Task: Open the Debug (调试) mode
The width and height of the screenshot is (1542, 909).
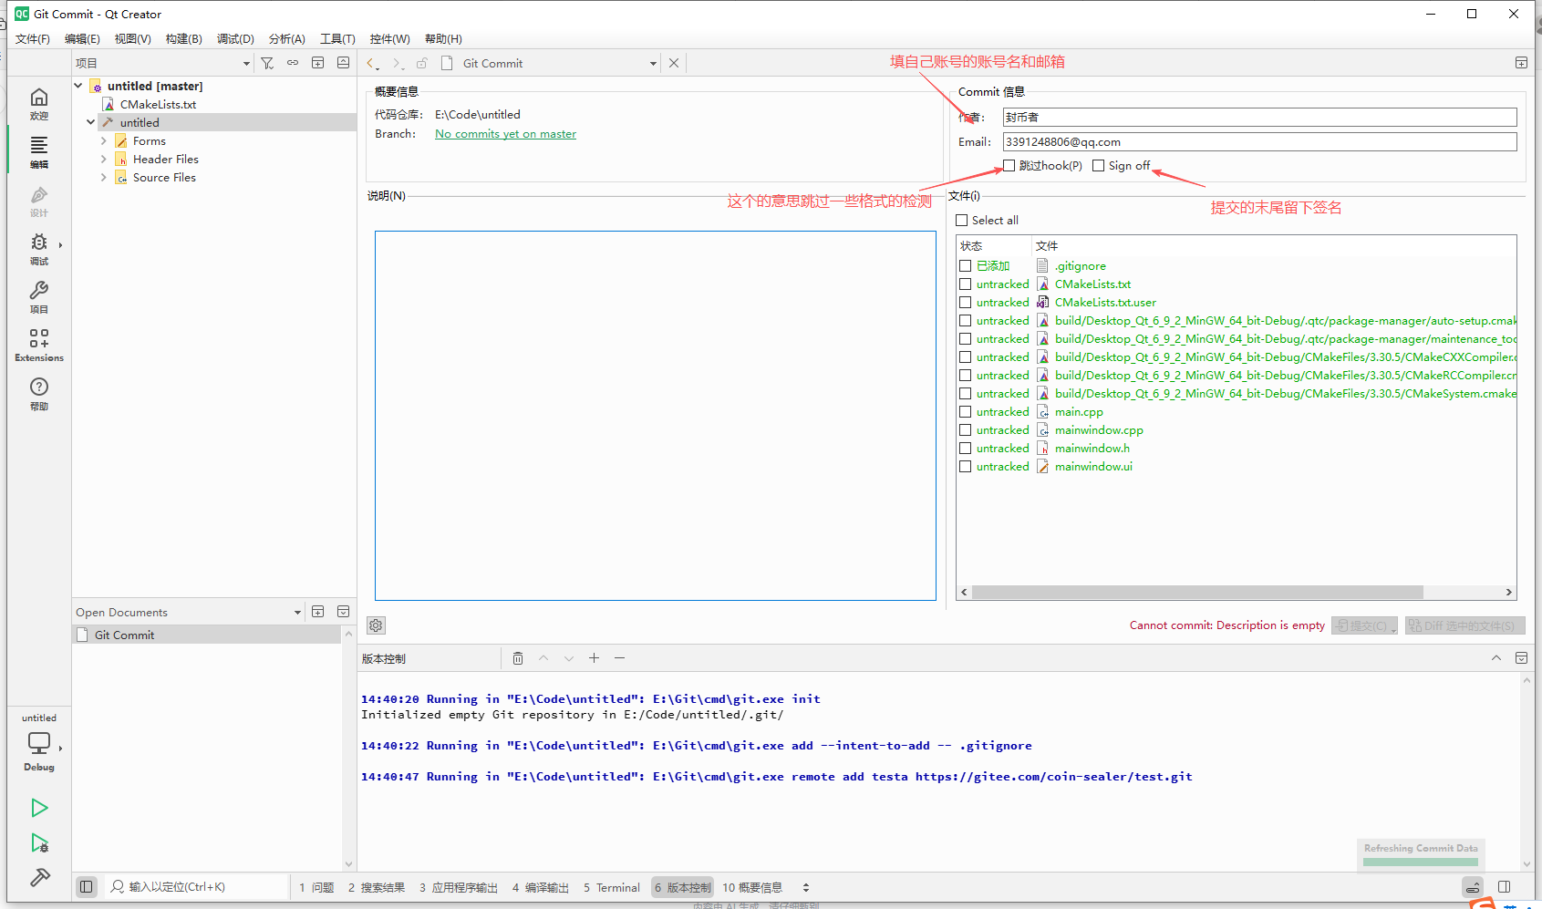Action: click(x=38, y=249)
